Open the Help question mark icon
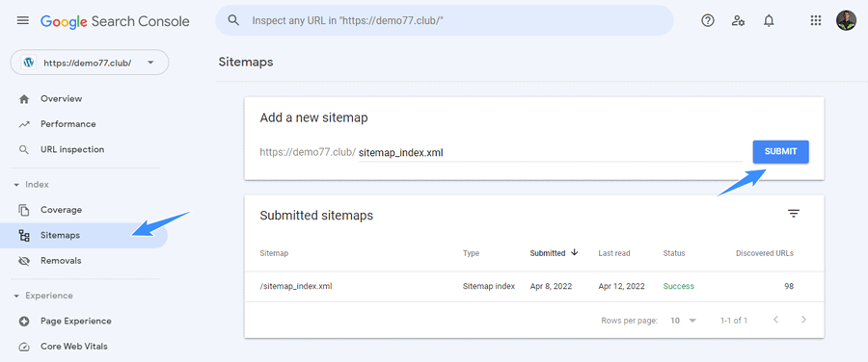868x362 pixels. pos(708,20)
